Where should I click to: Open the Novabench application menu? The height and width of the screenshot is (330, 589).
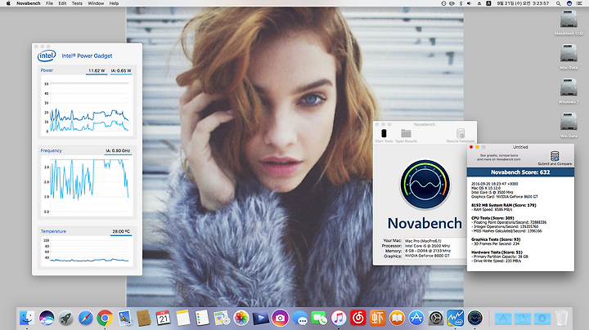coord(28,3)
